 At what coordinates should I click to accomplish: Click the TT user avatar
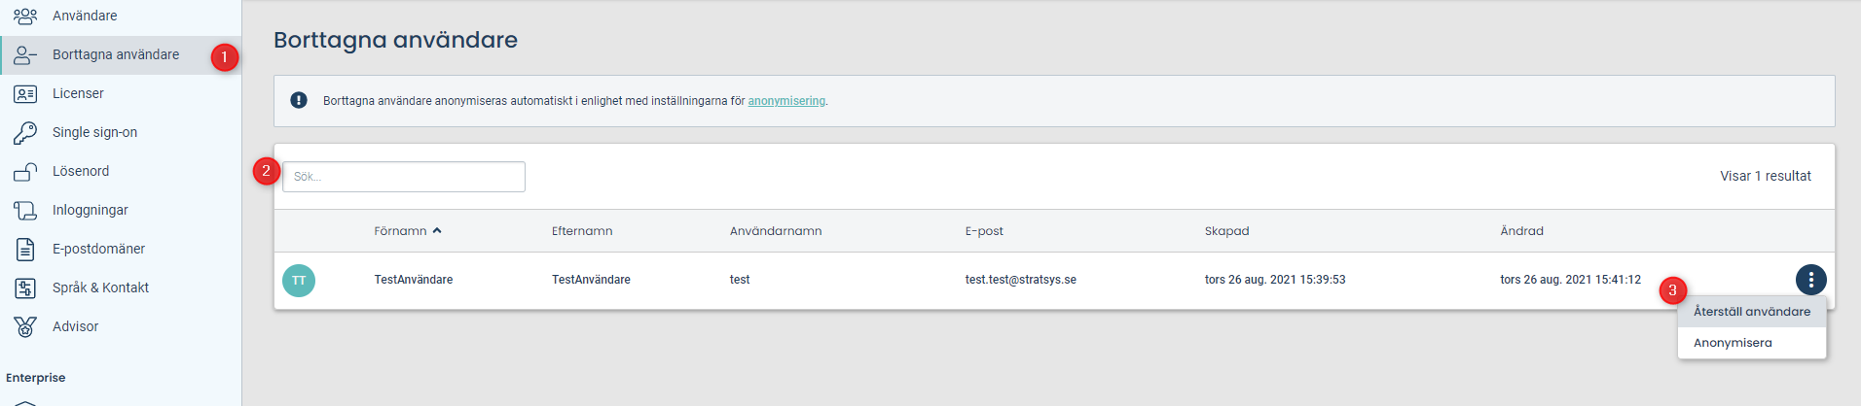[x=299, y=281]
